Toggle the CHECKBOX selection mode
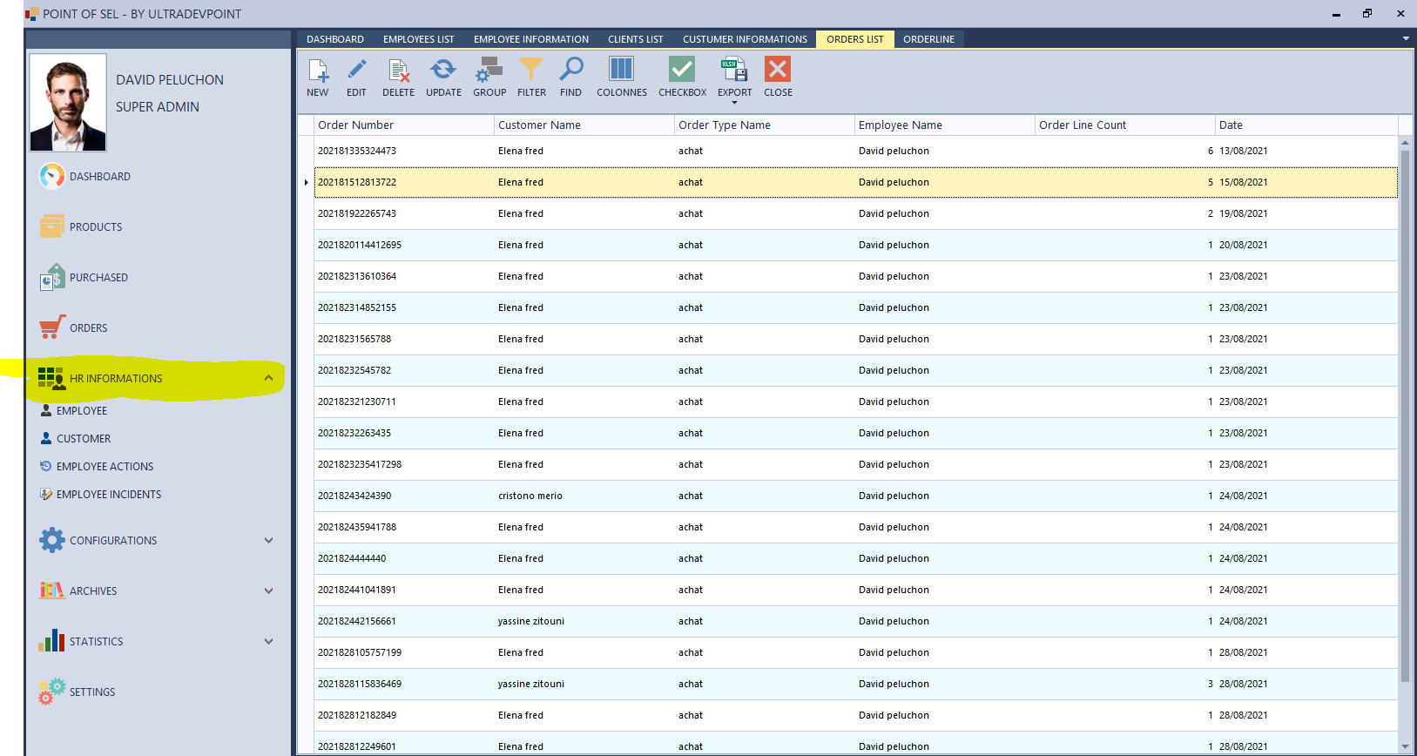The image size is (1417, 756). click(x=682, y=71)
